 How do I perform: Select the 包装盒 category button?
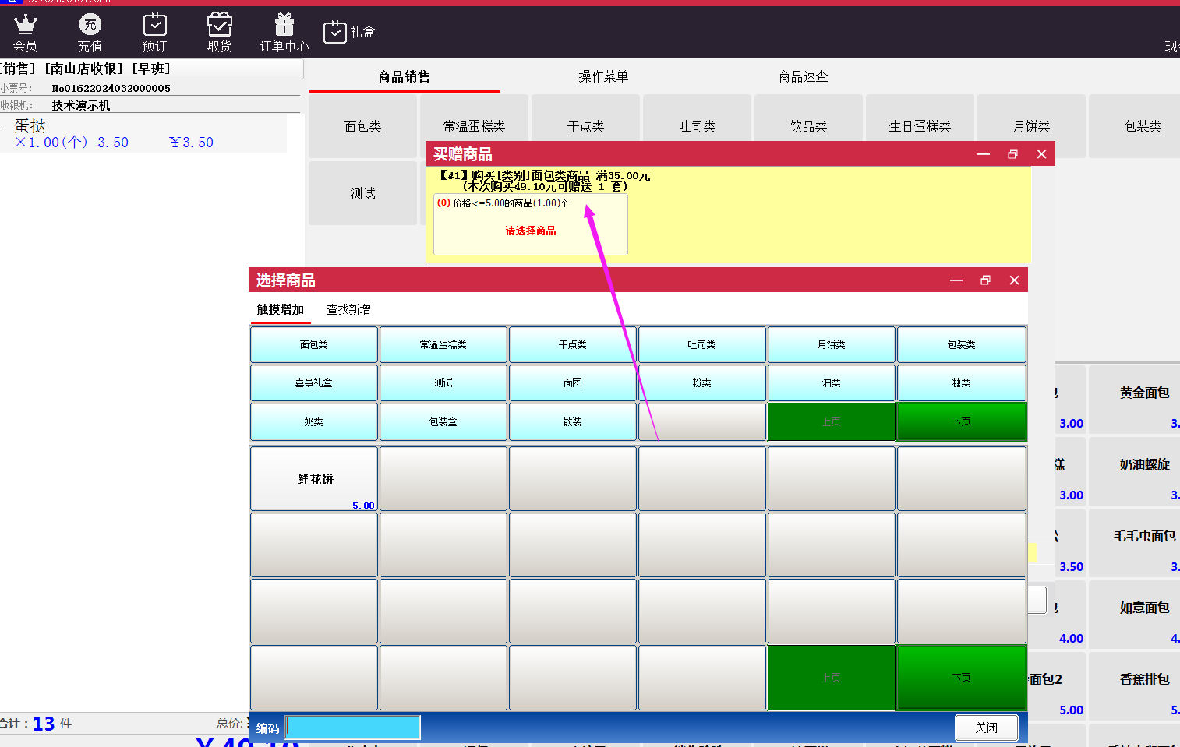[443, 421]
